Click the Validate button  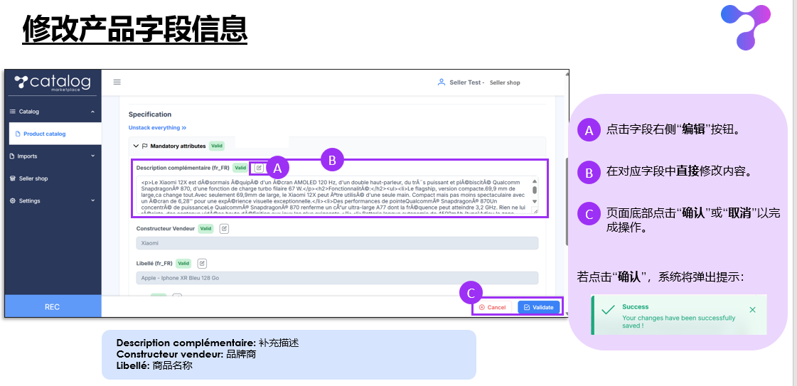pos(538,307)
